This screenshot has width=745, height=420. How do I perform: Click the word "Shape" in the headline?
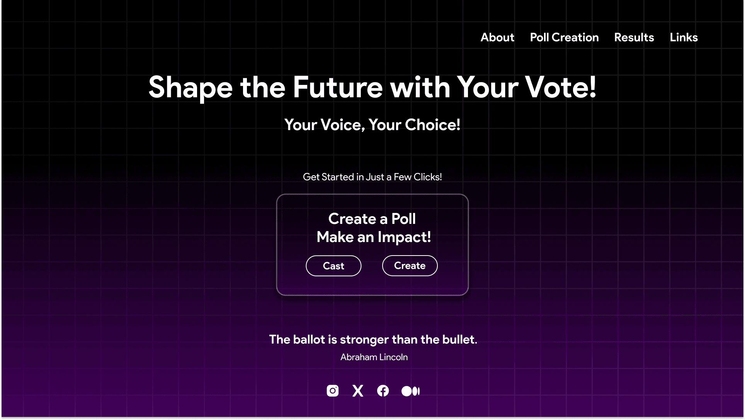[191, 88]
